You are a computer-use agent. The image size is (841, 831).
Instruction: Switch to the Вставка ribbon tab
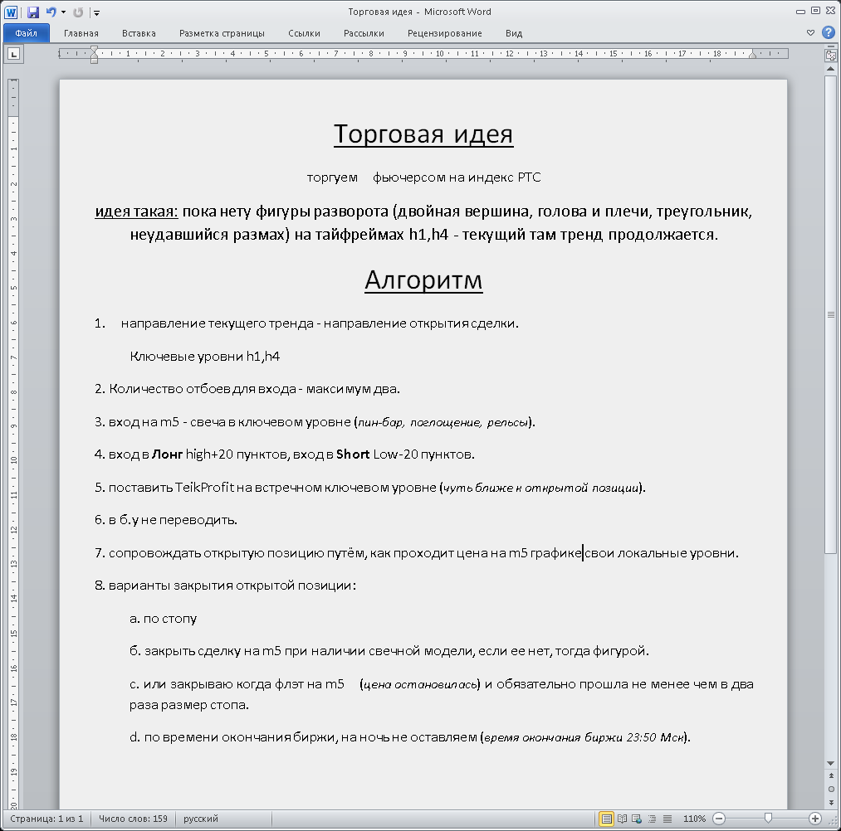[139, 33]
